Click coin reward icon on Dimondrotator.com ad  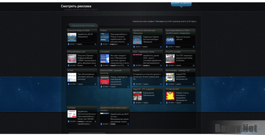coord(69,65)
